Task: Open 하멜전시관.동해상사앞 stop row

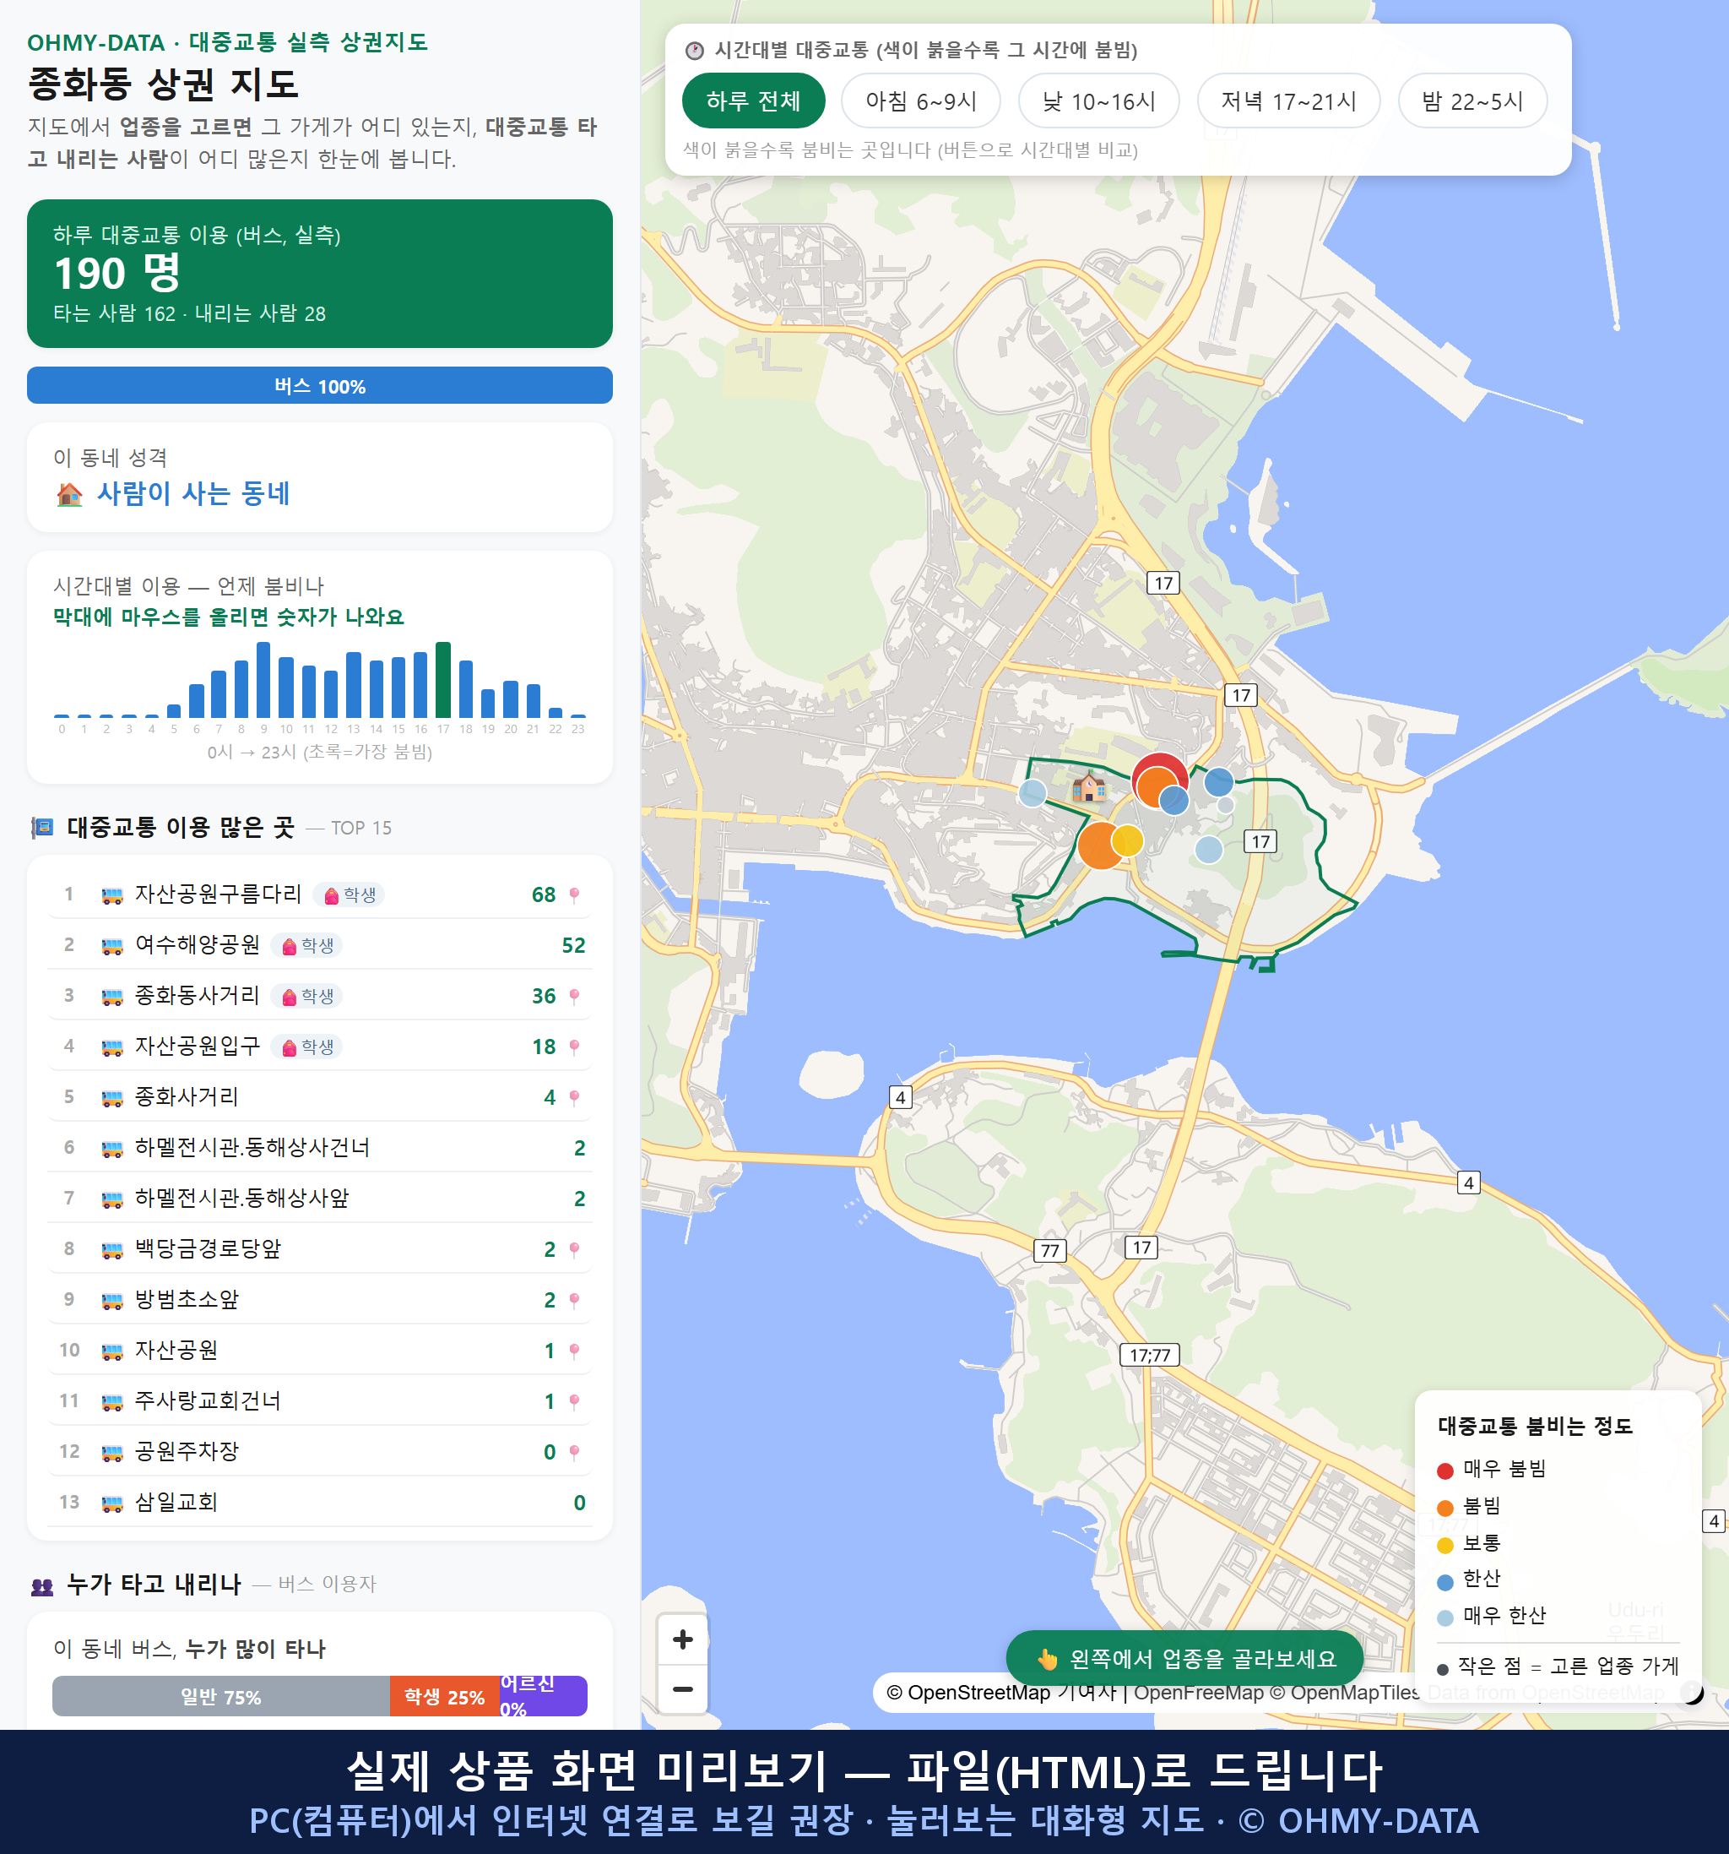Action: (320, 1199)
